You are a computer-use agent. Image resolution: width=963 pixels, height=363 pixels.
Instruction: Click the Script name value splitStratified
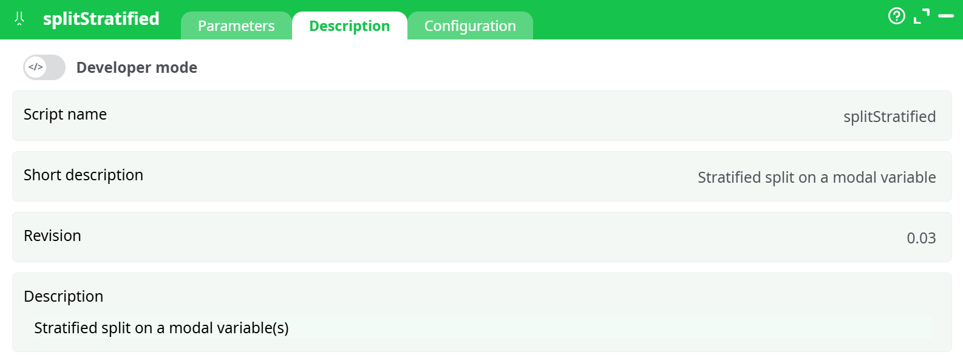coord(890,117)
